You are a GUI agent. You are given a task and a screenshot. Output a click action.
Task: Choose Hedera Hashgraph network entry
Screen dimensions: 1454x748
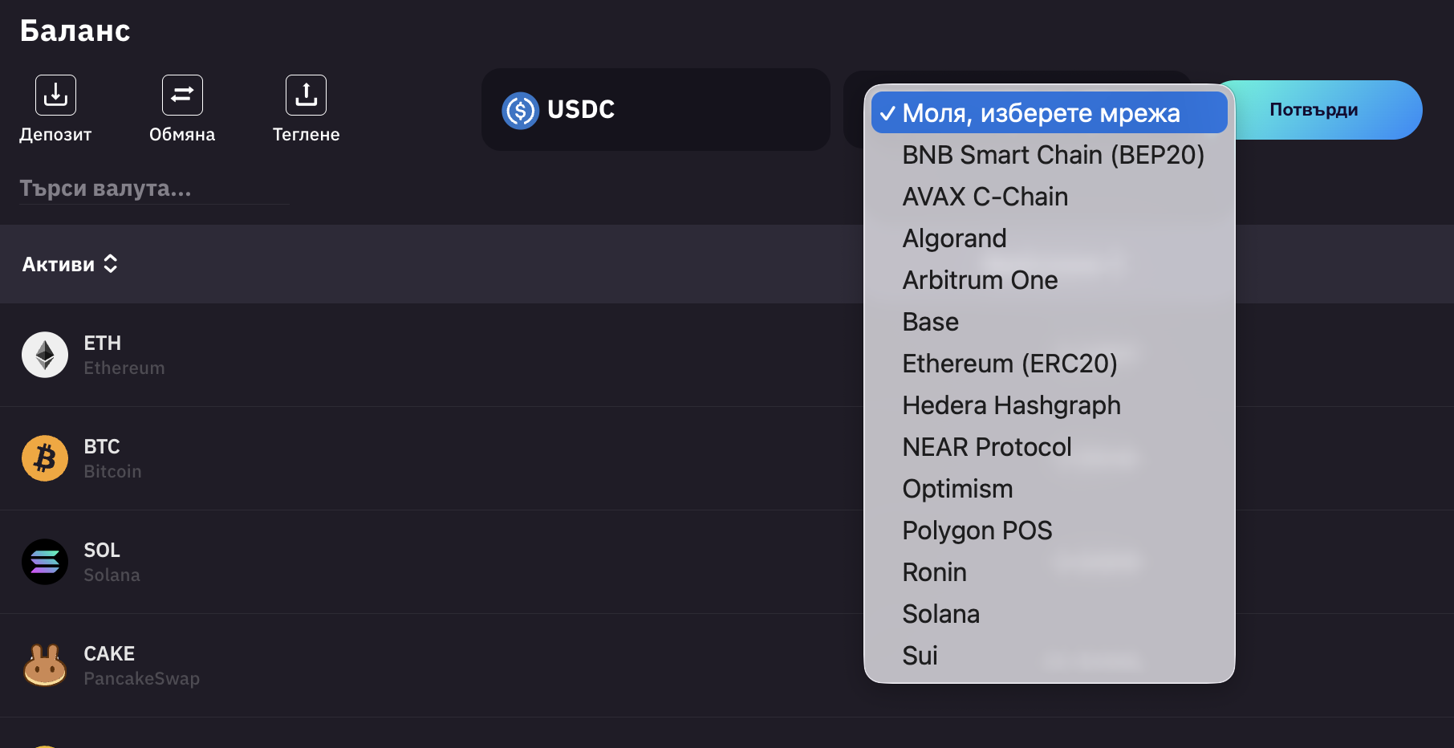pyautogui.click(x=1011, y=405)
